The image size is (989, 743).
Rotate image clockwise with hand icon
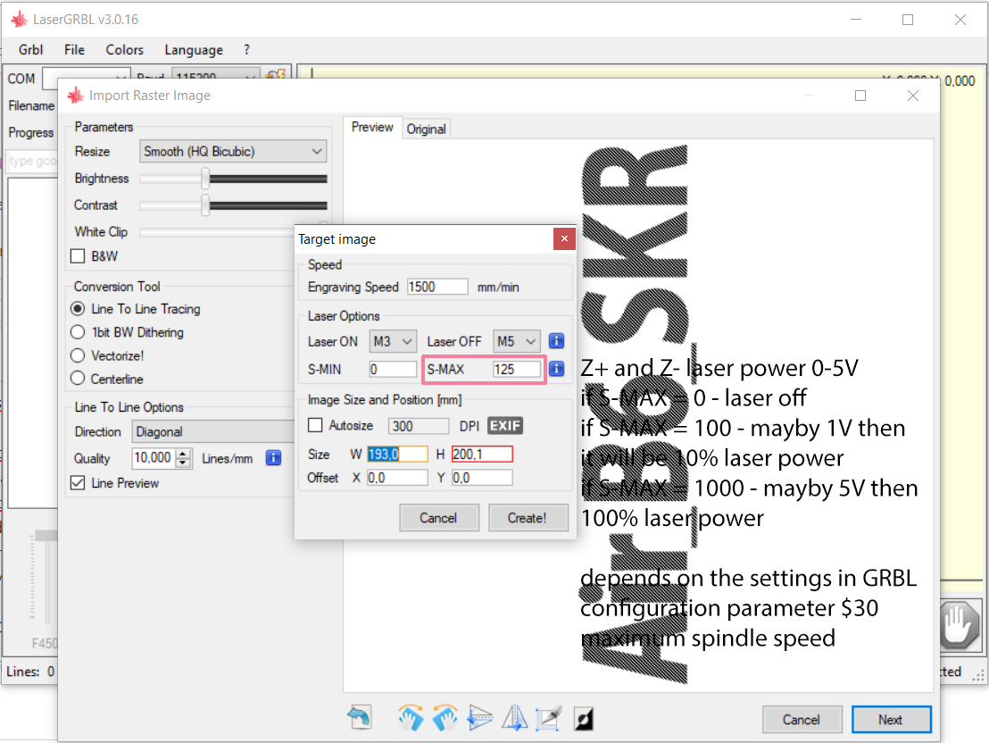pyautogui.click(x=410, y=718)
